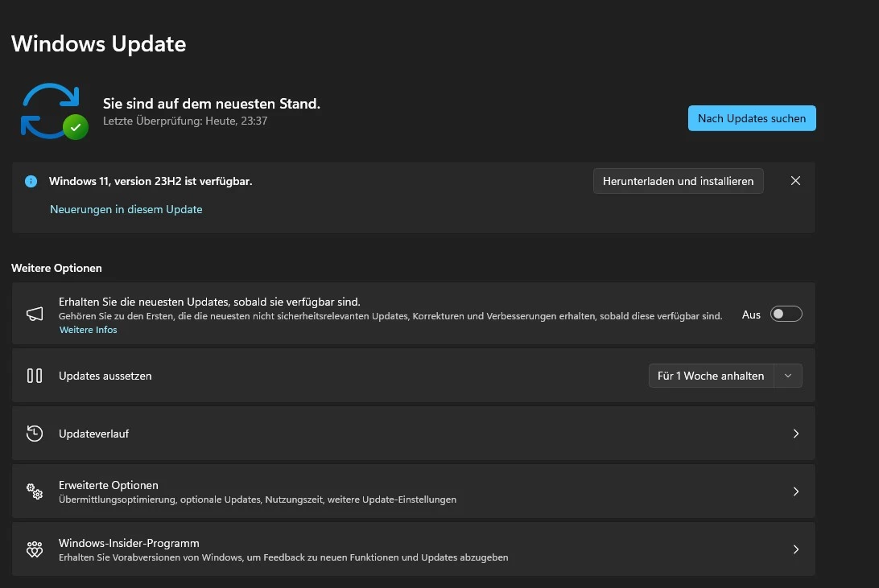Dismiss the Windows 11 23H2 notification
879x588 pixels.
(x=795, y=181)
